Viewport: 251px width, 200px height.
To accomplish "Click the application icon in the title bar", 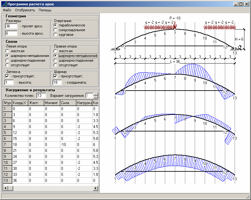I will [3, 4].
